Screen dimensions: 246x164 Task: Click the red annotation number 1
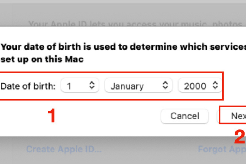click(52, 116)
